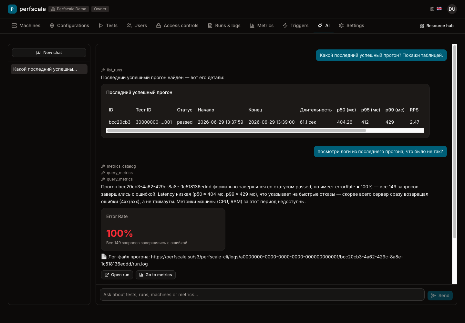Open the Runs & logs tab
The image size is (465, 323).
pos(224,26)
